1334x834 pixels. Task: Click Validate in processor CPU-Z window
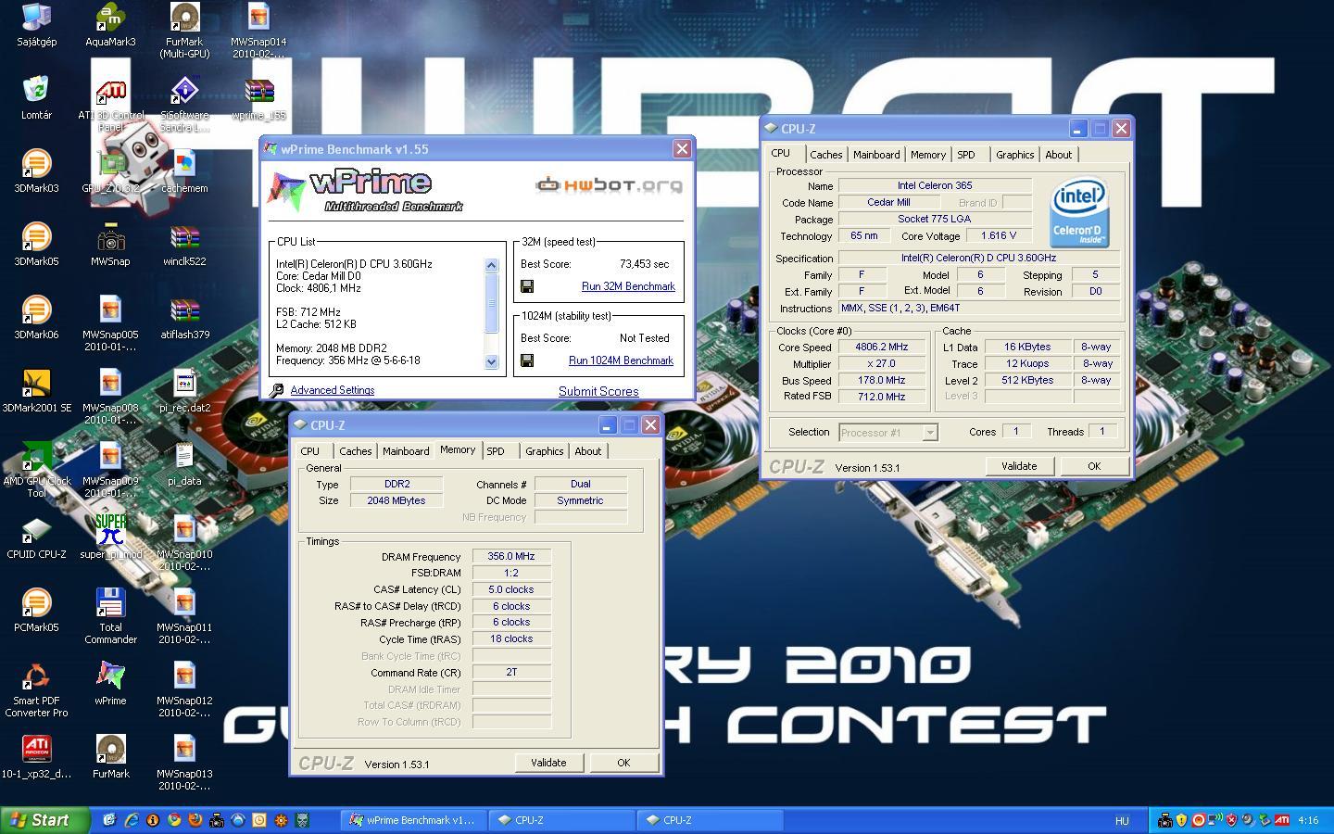click(1019, 466)
